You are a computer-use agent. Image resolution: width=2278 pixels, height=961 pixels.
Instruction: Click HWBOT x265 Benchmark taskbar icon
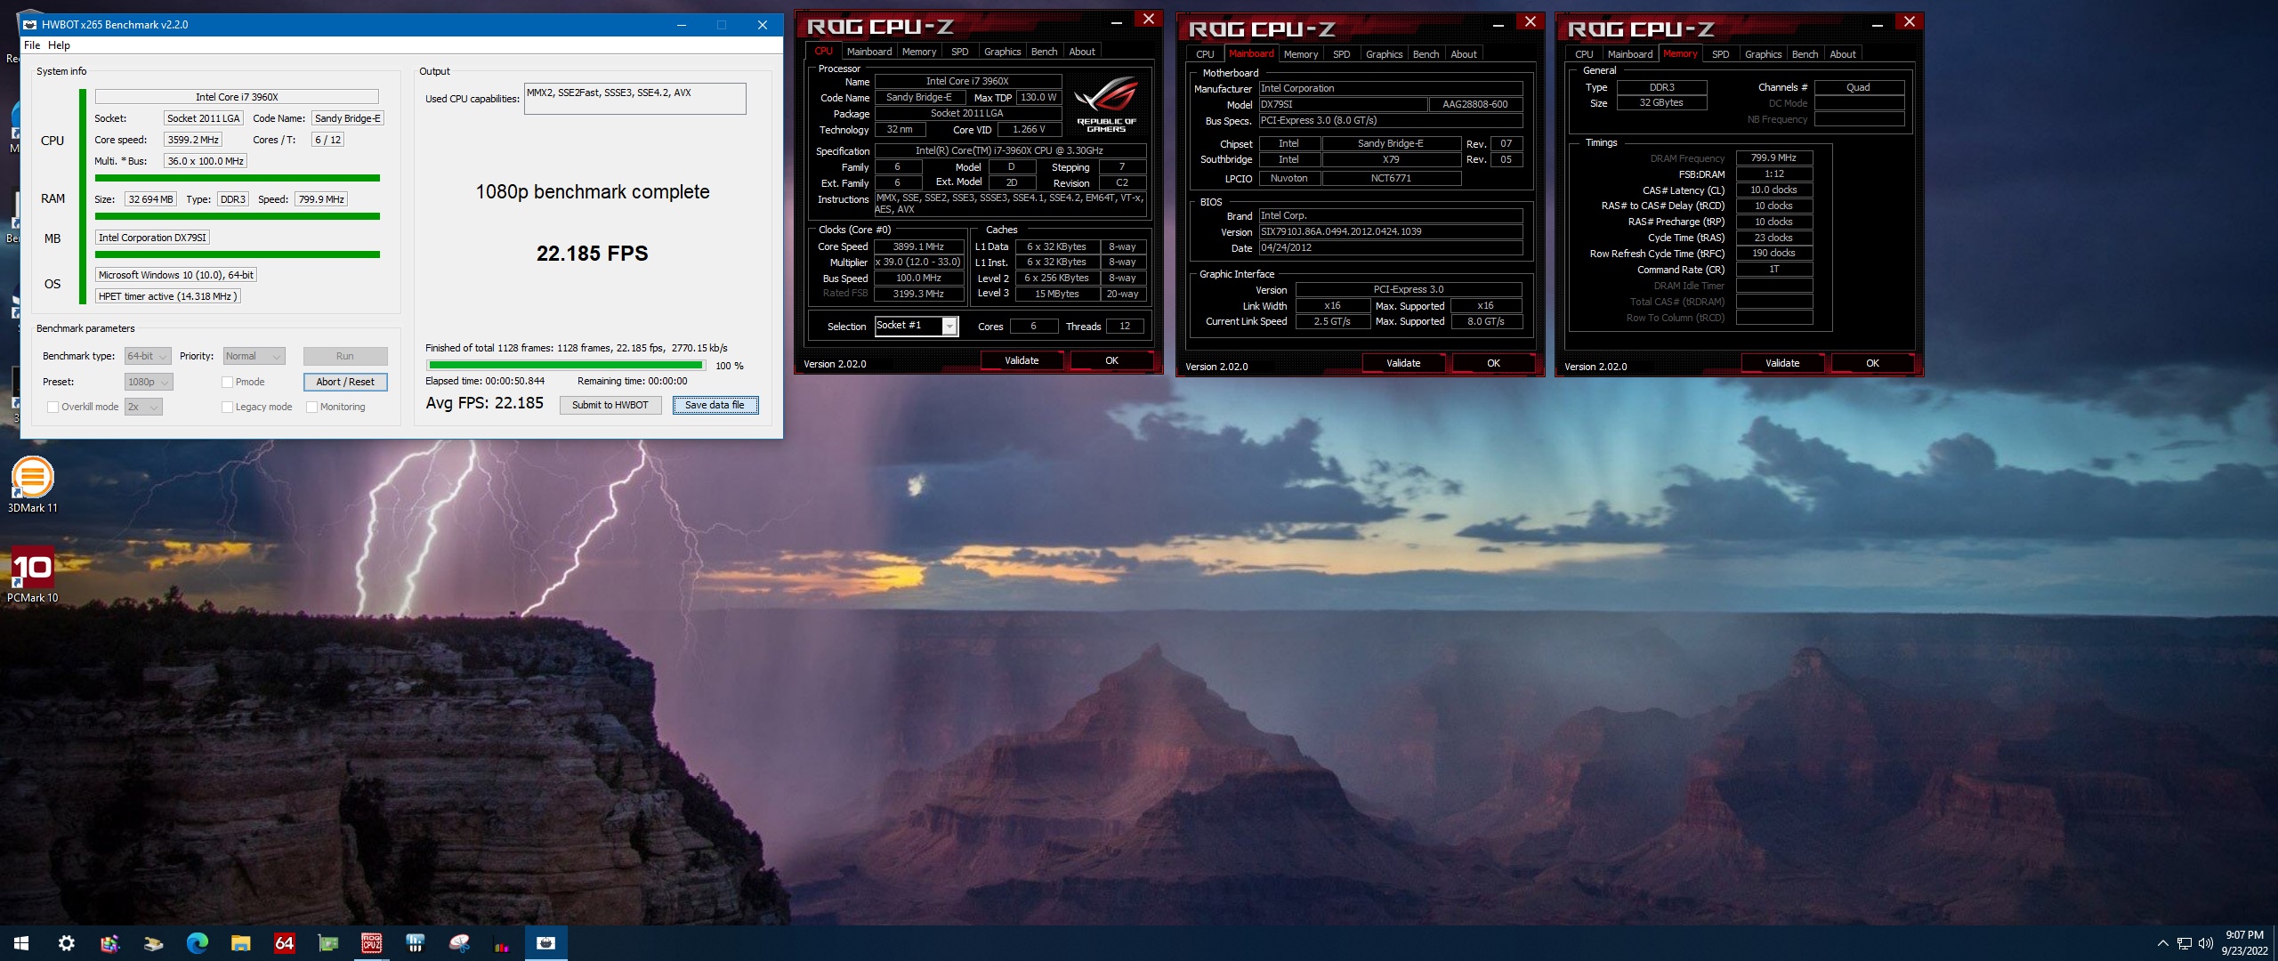545,943
